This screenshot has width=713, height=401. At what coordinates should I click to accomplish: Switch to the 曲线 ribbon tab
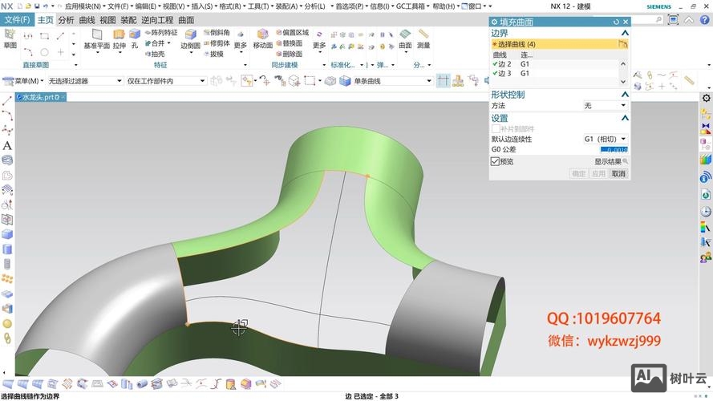tap(87, 19)
